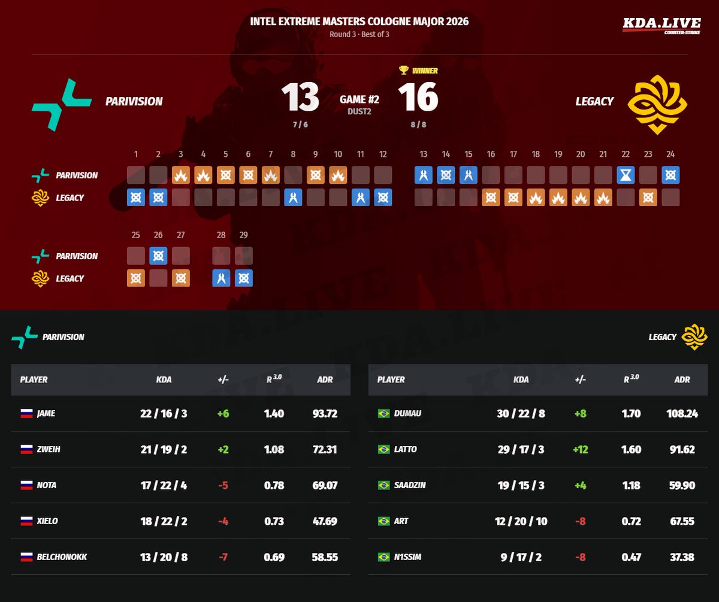This screenshot has height=602, width=719.
Task: Click the Russian flag beside JAME
Action: pos(26,414)
